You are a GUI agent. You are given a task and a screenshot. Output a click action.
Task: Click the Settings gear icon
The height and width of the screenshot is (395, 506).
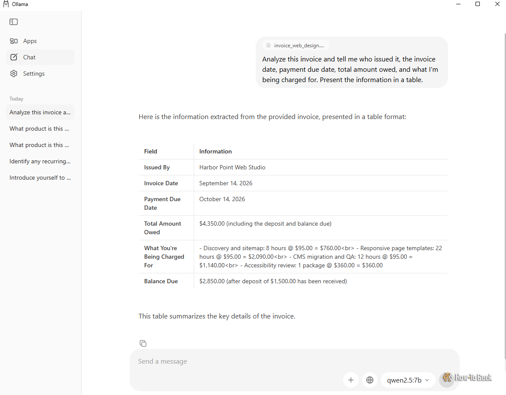pos(14,73)
